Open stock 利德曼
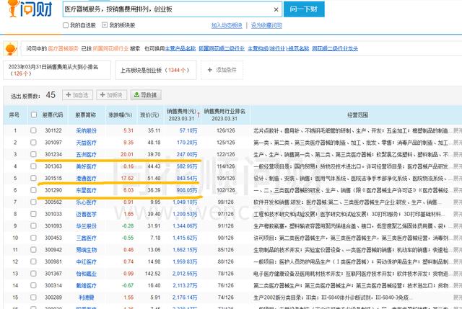 (86, 297)
